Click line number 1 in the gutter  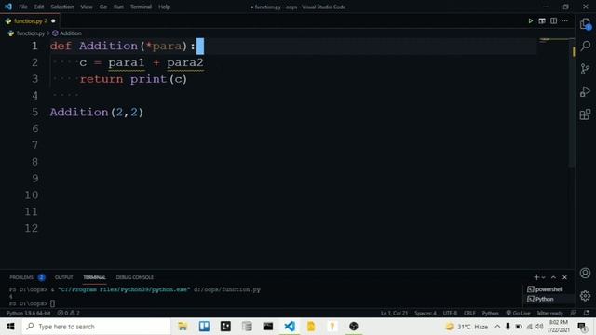[34, 46]
